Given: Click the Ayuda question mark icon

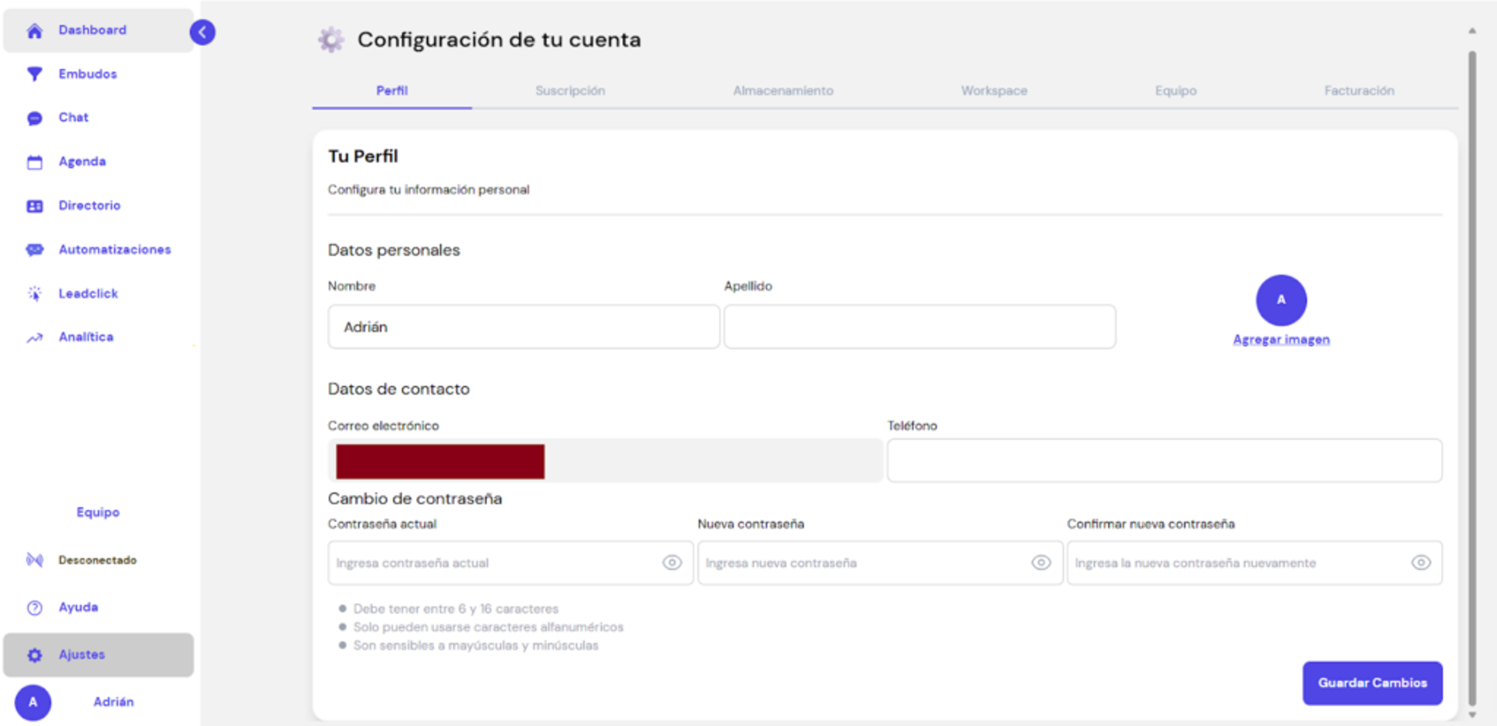Looking at the screenshot, I should pos(34,608).
